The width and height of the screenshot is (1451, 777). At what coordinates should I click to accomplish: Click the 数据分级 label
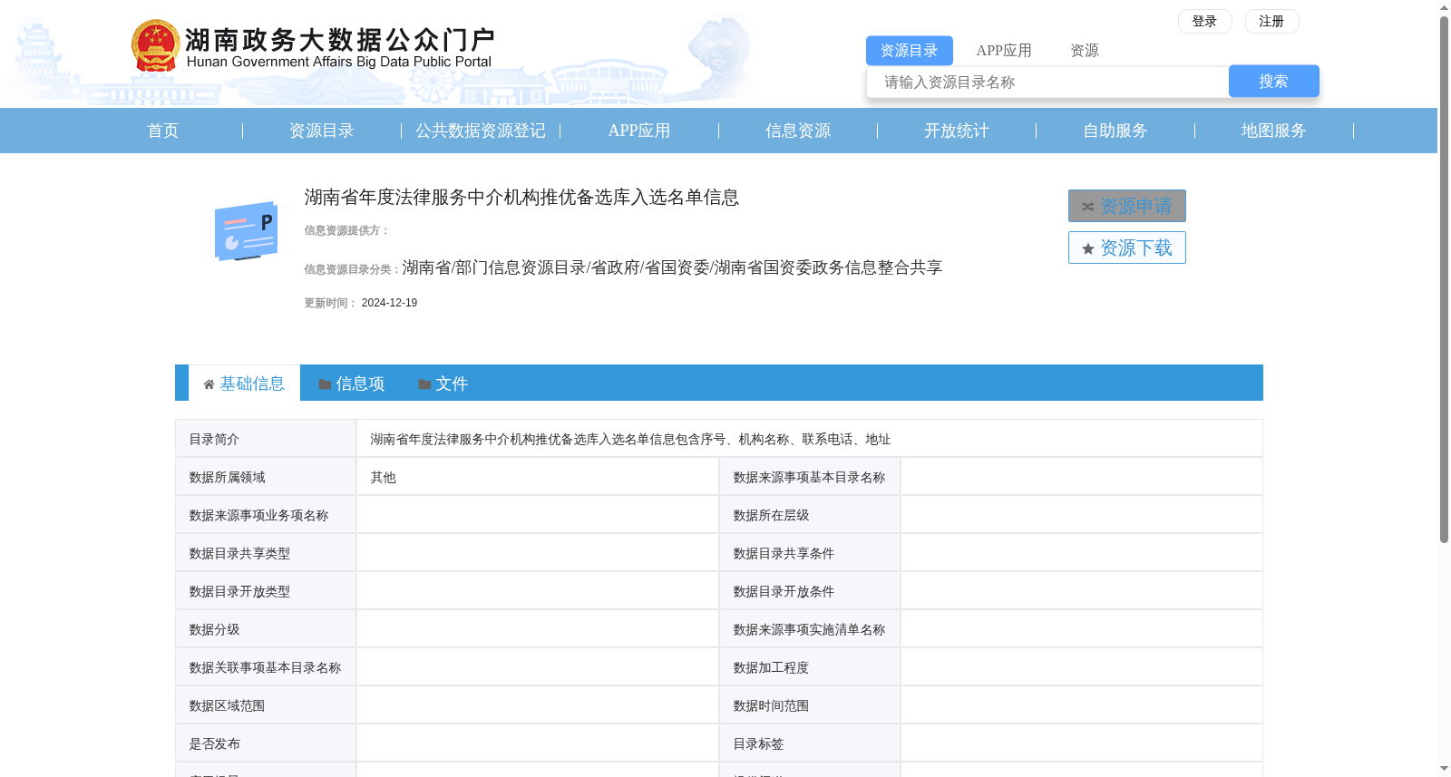click(x=214, y=629)
